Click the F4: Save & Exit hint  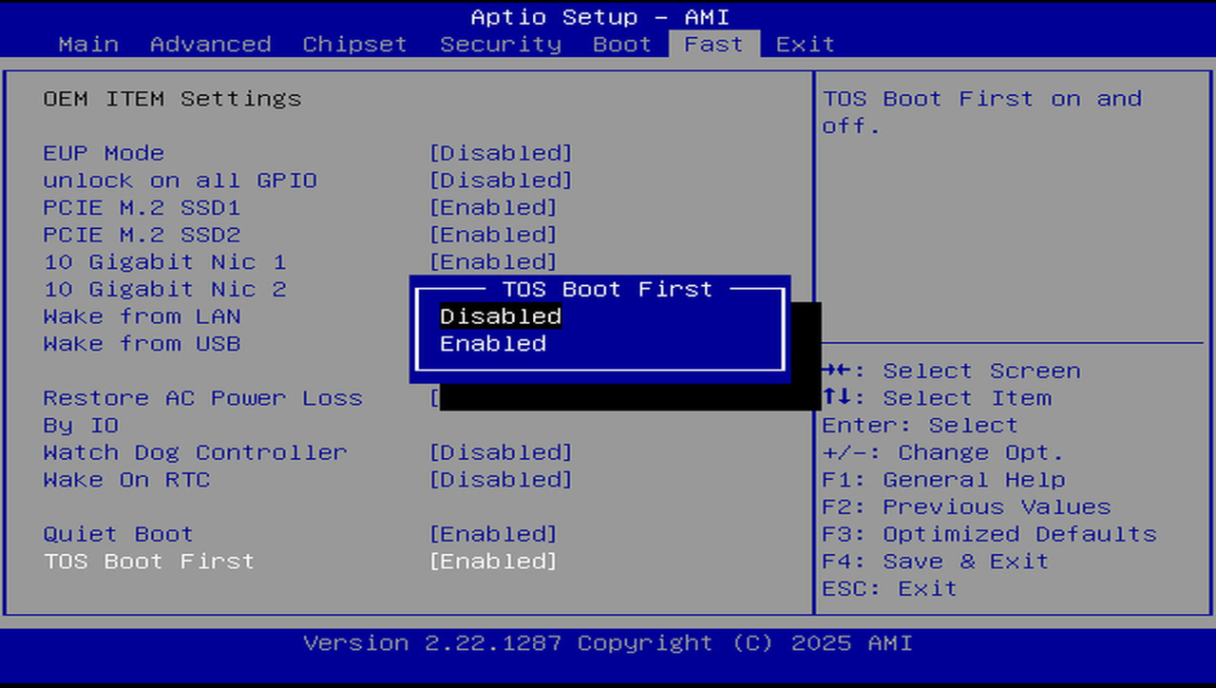(936, 562)
